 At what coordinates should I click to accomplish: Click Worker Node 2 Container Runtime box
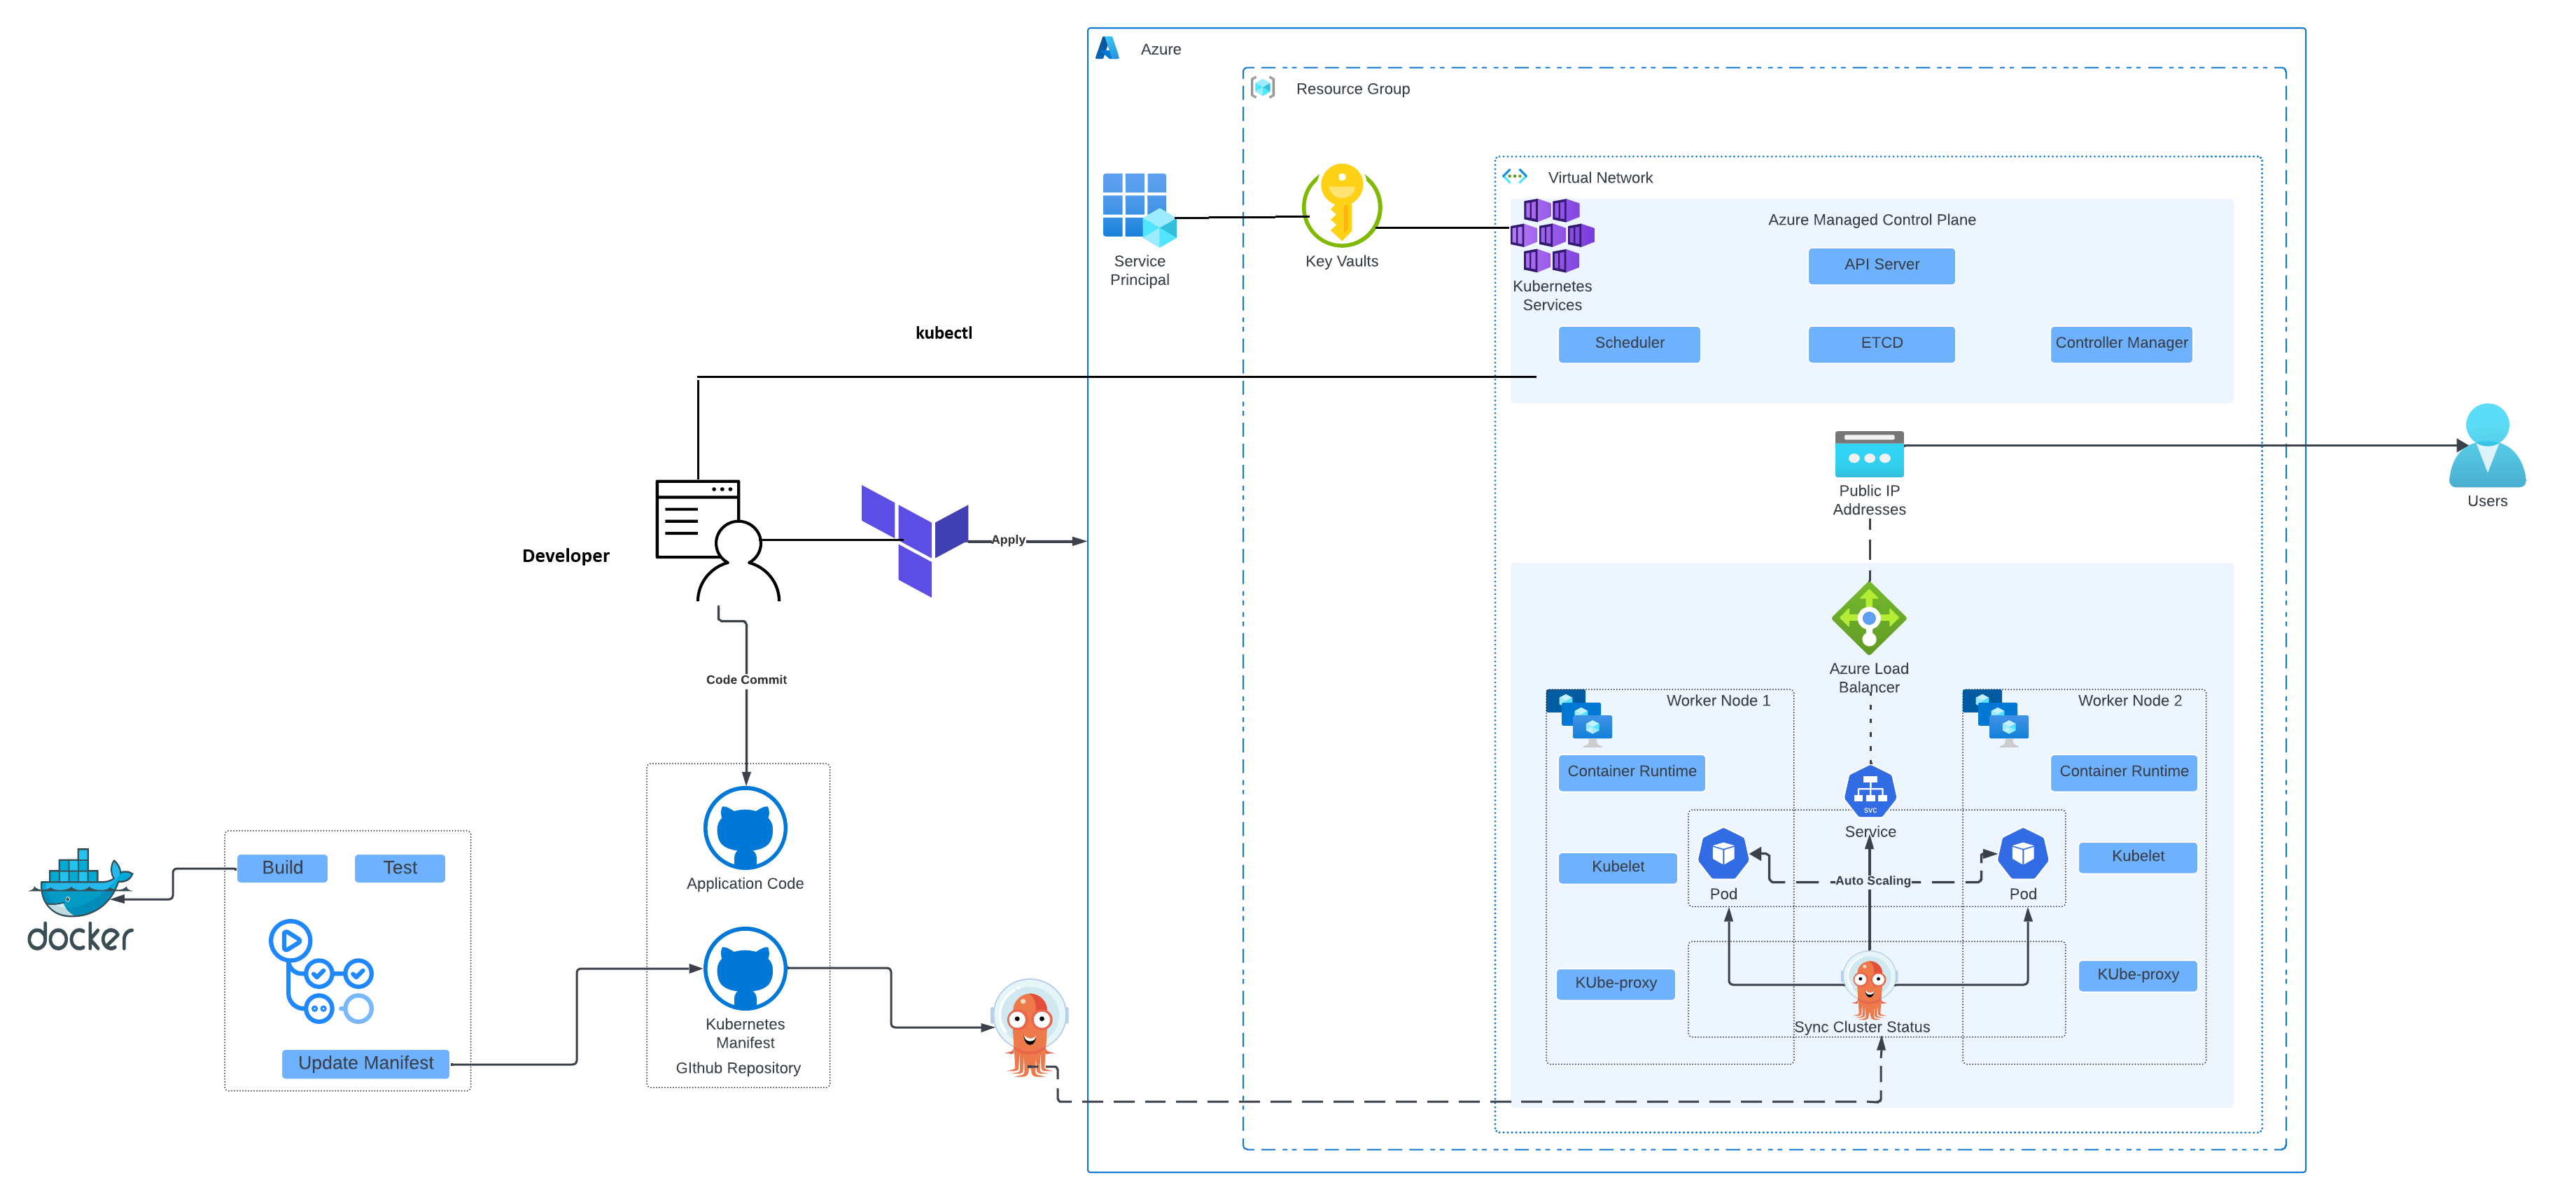pos(2123,772)
